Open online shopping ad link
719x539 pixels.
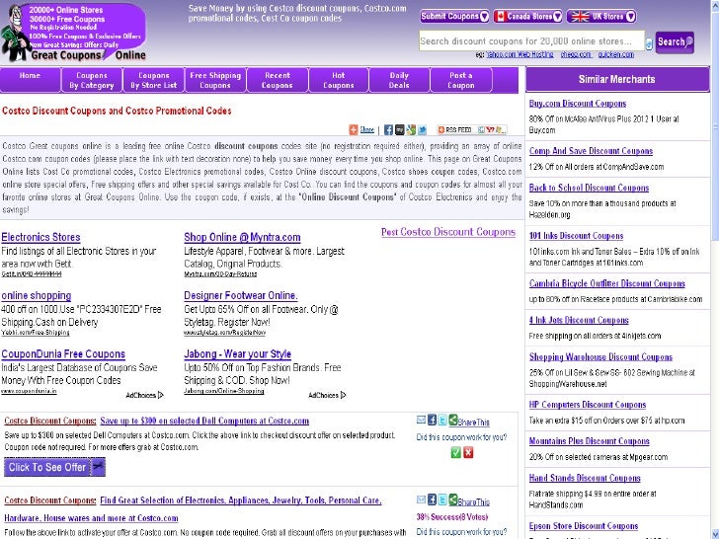tap(37, 295)
